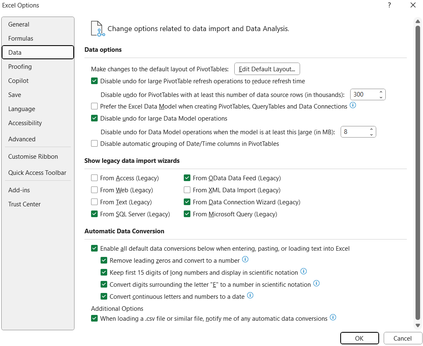The image size is (423, 346).
Task: Click the scrollbar down arrow
Action: (418, 325)
